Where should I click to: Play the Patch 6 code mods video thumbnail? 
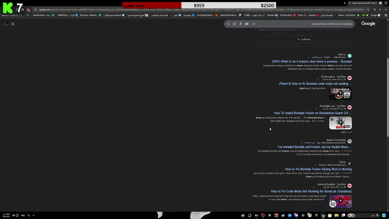point(340,93)
